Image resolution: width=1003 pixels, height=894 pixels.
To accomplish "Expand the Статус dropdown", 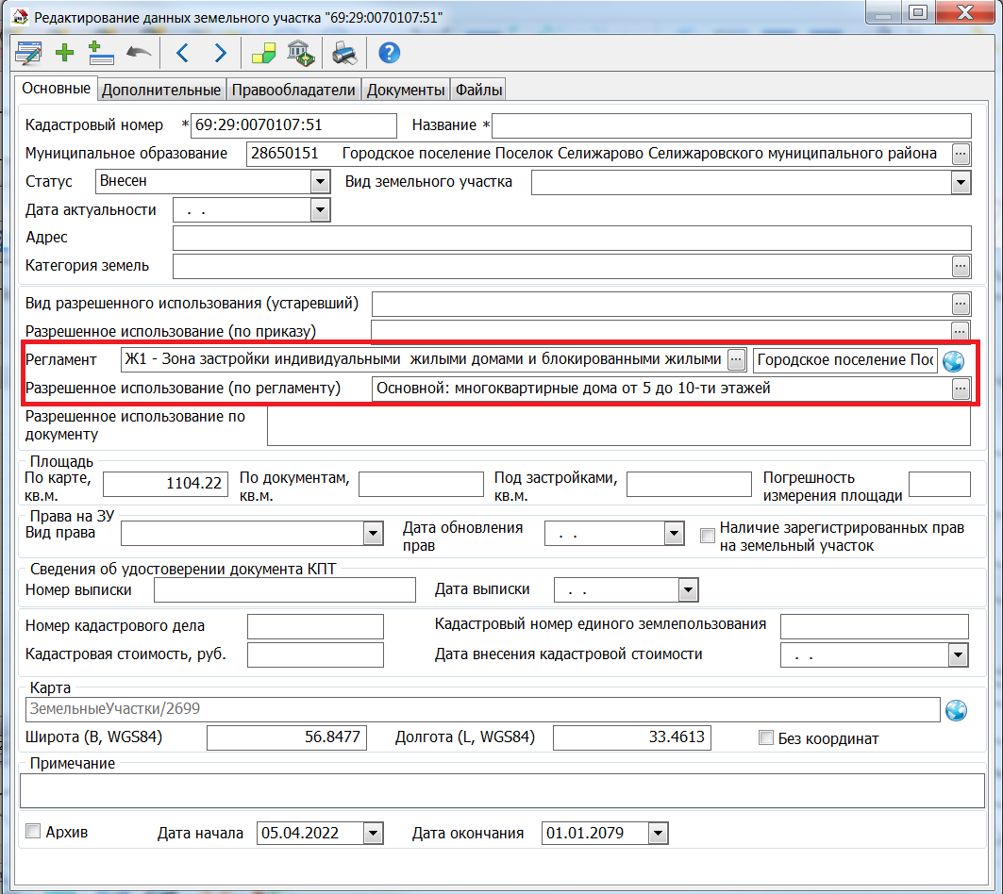I will (321, 182).
